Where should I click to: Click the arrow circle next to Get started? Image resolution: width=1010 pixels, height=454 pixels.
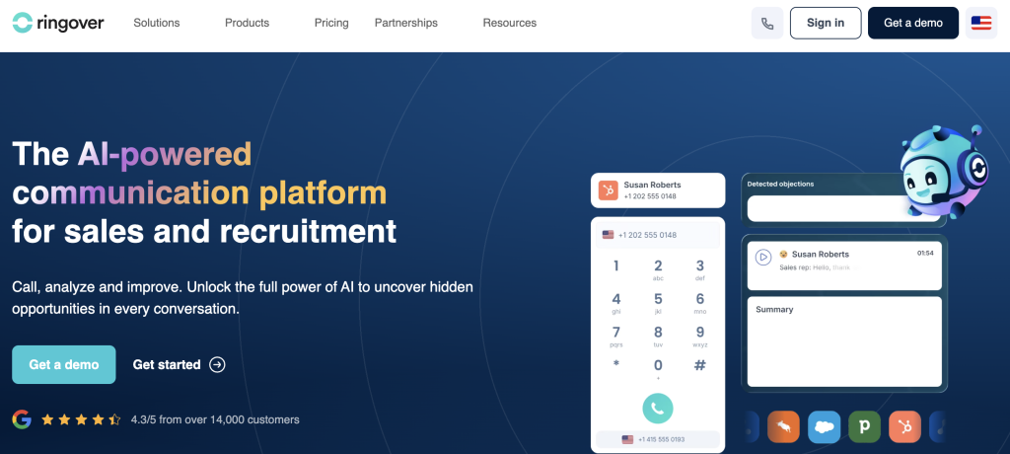point(218,365)
